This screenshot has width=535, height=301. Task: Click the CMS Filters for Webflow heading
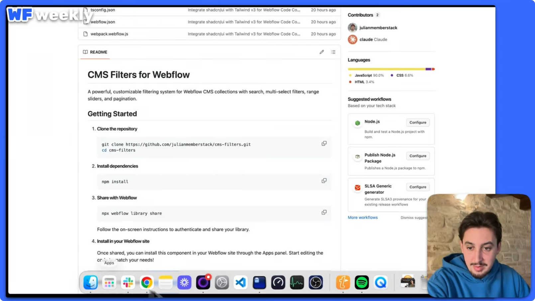tap(139, 75)
